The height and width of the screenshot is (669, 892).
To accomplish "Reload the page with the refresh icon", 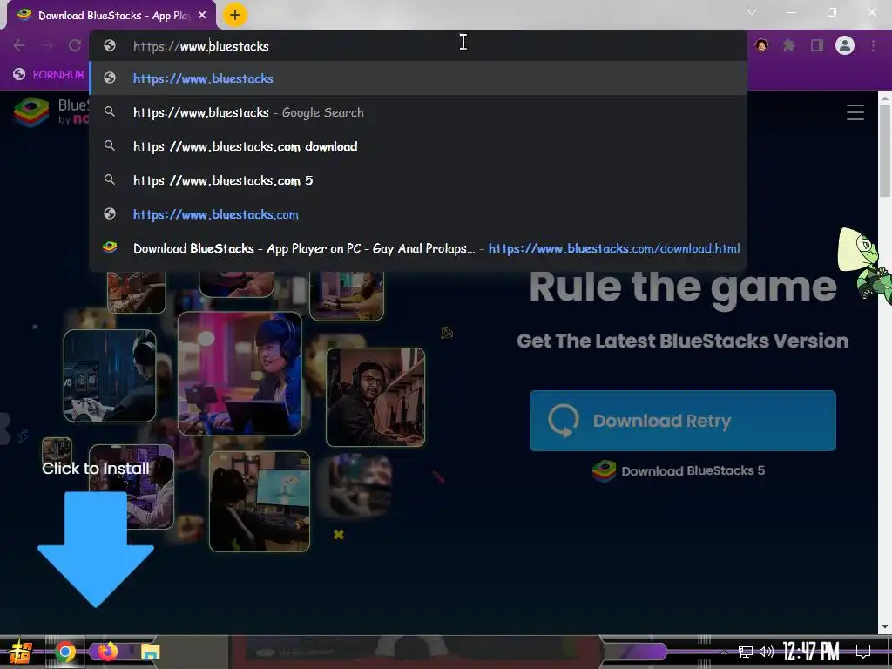I will click(75, 45).
